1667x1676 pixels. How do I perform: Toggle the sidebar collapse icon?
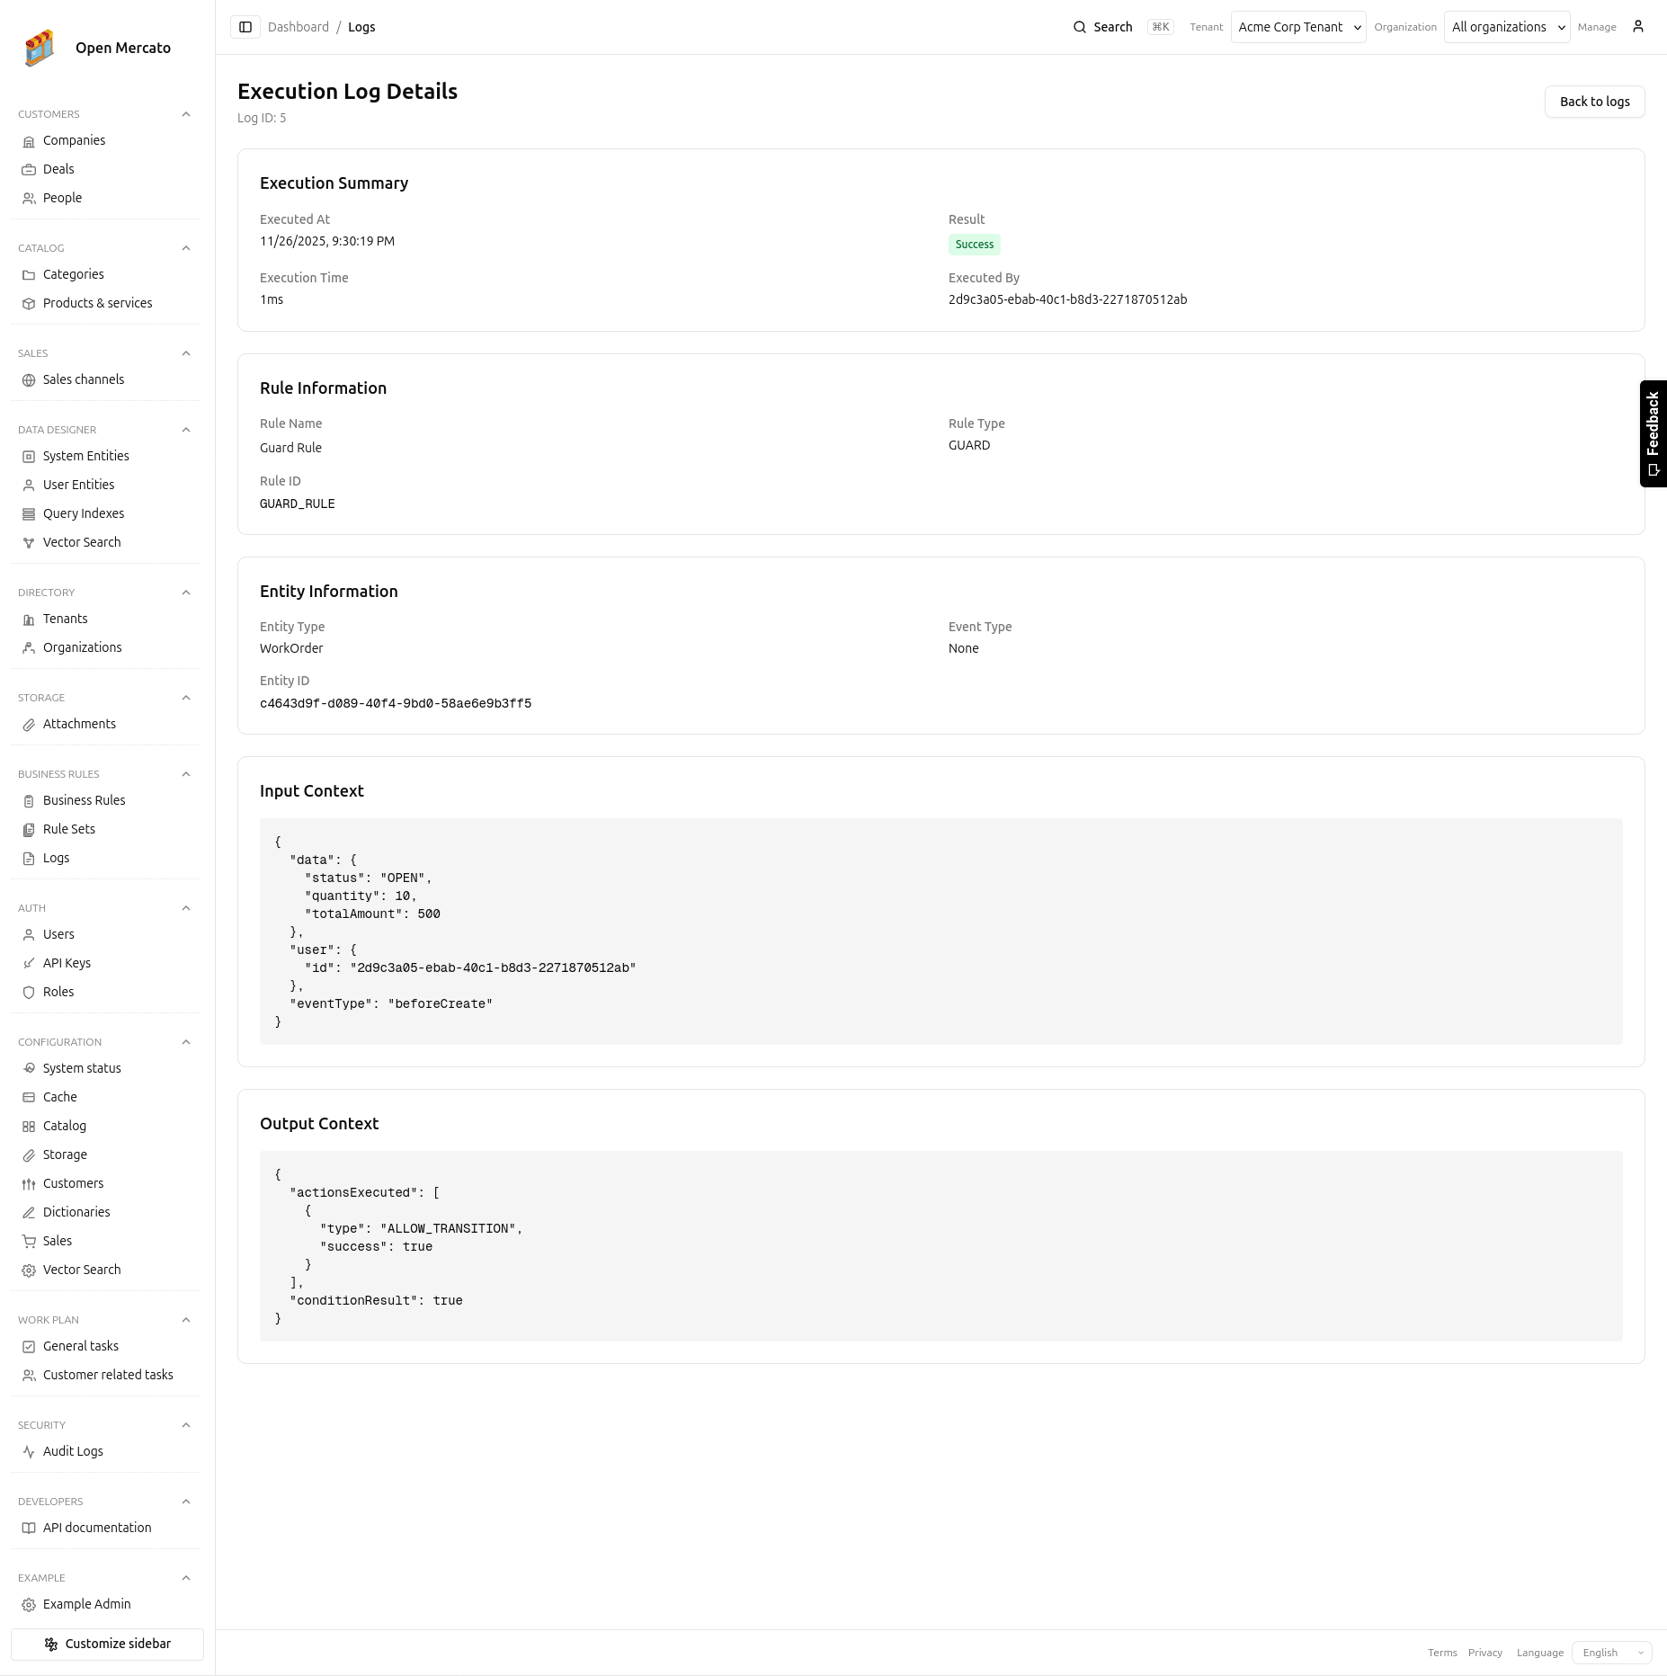[245, 27]
